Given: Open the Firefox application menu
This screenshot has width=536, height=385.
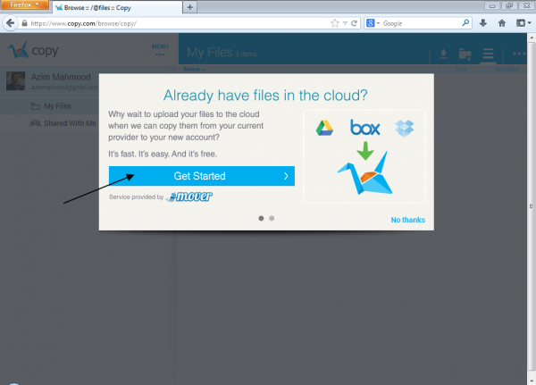Looking at the screenshot, I should (x=24, y=4).
